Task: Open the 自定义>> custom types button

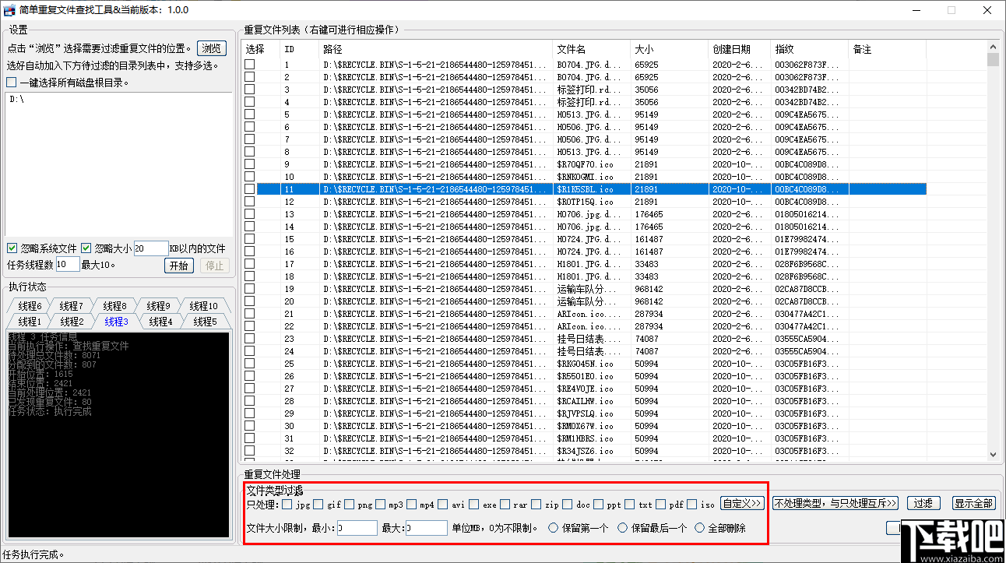Action: pyautogui.click(x=742, y=503)
